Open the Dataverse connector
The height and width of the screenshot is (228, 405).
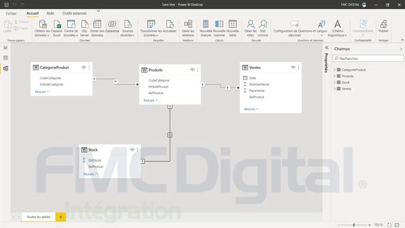point(112,27)
